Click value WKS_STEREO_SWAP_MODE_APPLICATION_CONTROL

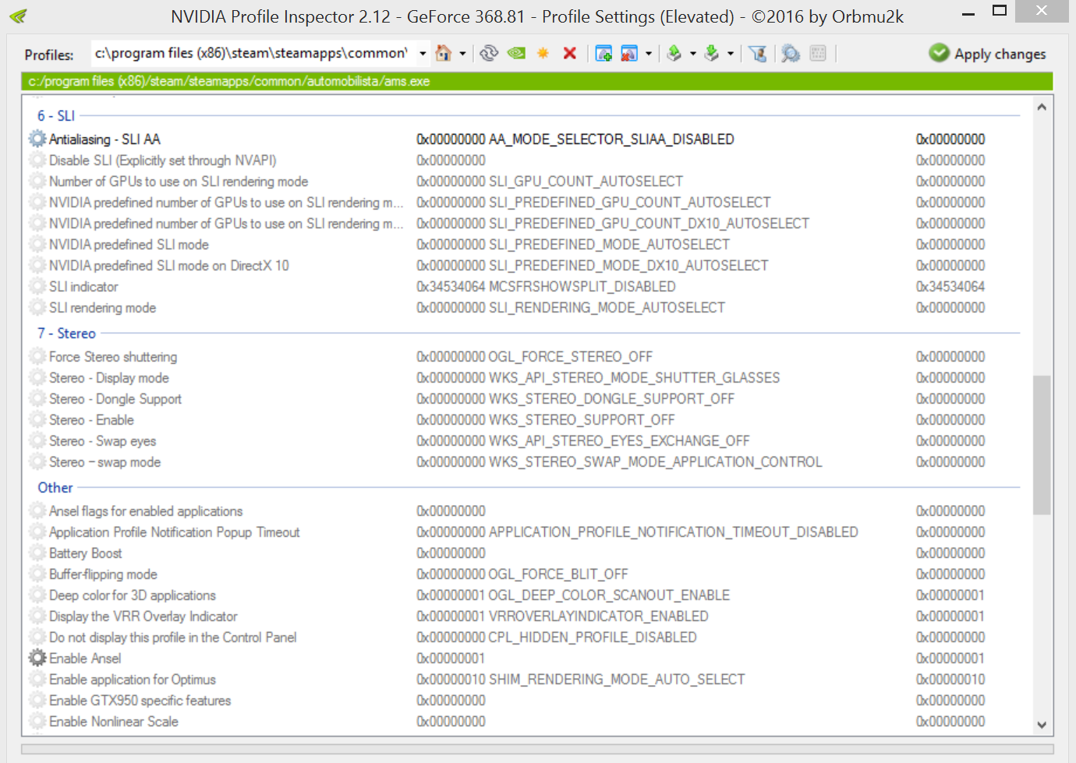pyautogui.click(x=656, y=461)
